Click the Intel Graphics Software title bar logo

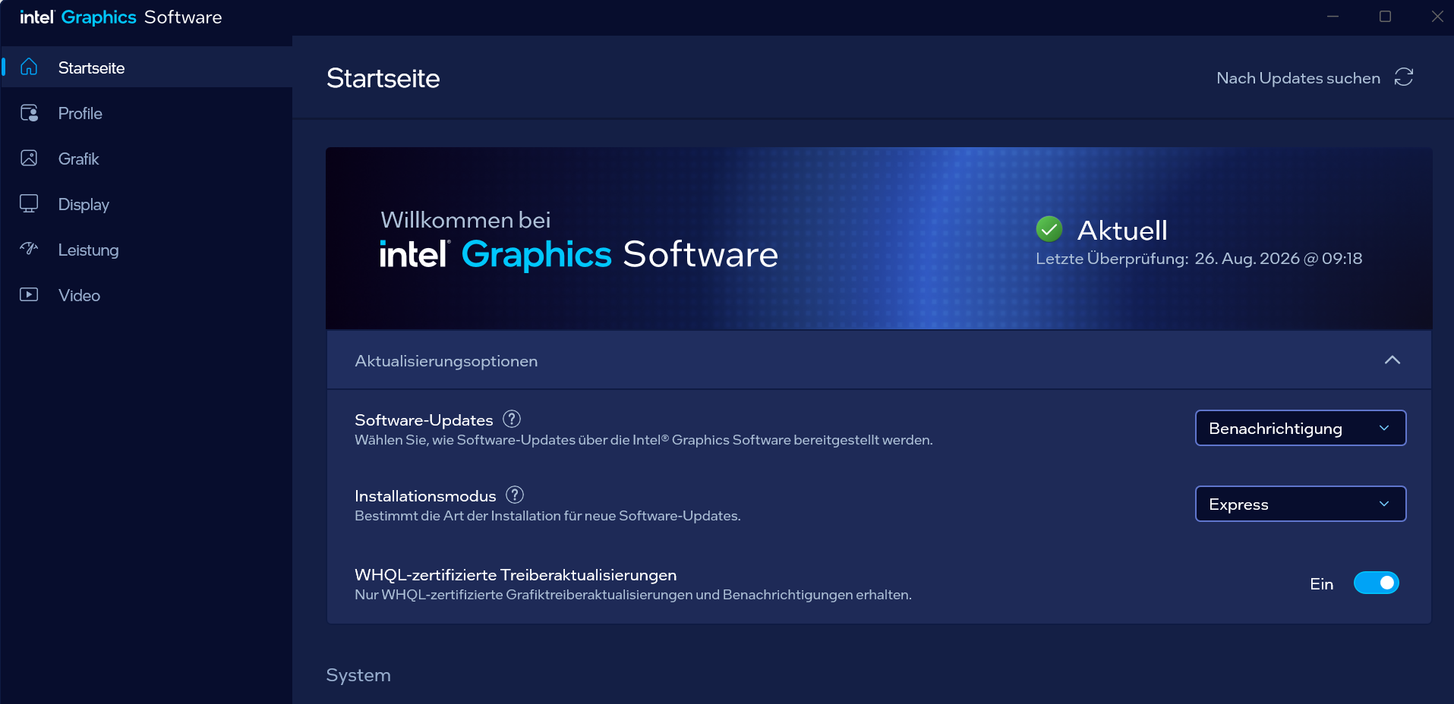(121, 17)
